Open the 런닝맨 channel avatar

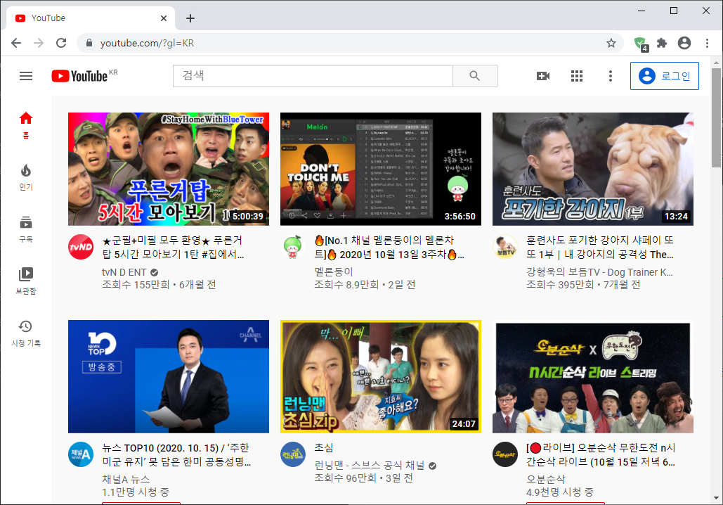coord(293,454)
